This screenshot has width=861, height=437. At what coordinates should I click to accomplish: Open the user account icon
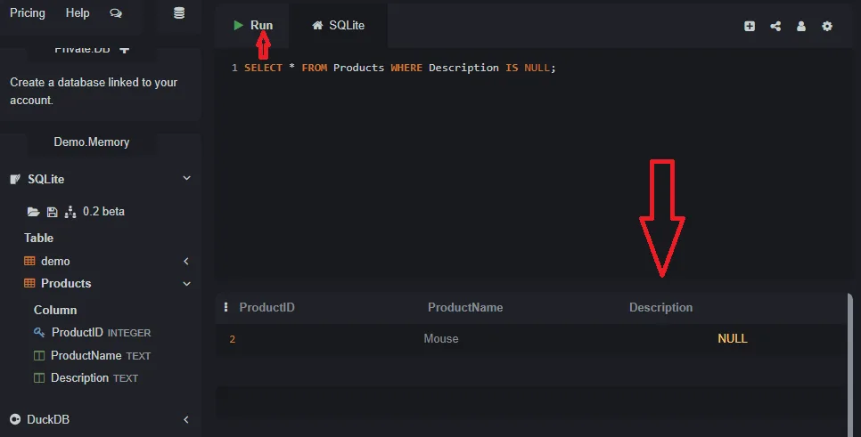pos(801,27)
